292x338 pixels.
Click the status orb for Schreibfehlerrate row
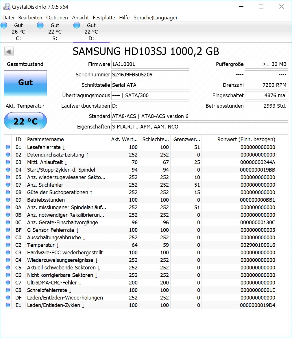pyautogui.click(x=8, y=290)
